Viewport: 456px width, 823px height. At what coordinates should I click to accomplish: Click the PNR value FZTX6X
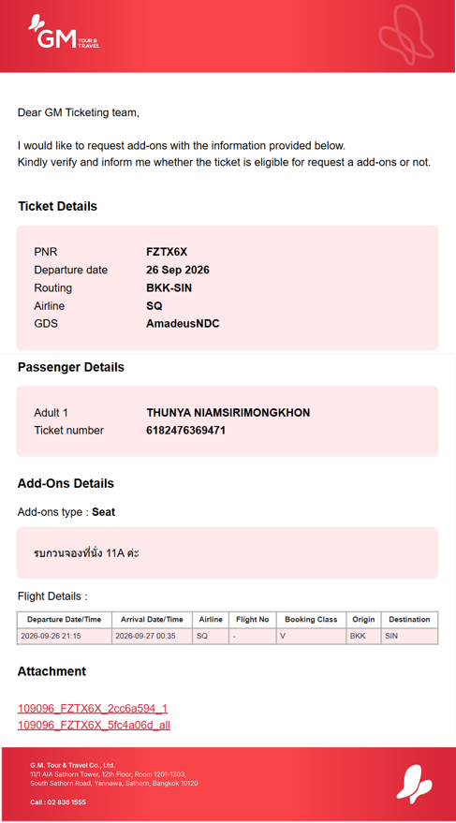[167, 252]
